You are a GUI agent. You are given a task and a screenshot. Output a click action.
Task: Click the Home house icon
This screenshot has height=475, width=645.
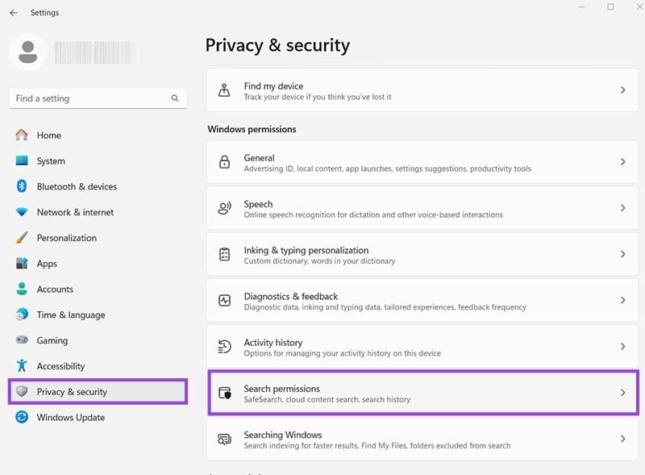click(x=22, y=135)
